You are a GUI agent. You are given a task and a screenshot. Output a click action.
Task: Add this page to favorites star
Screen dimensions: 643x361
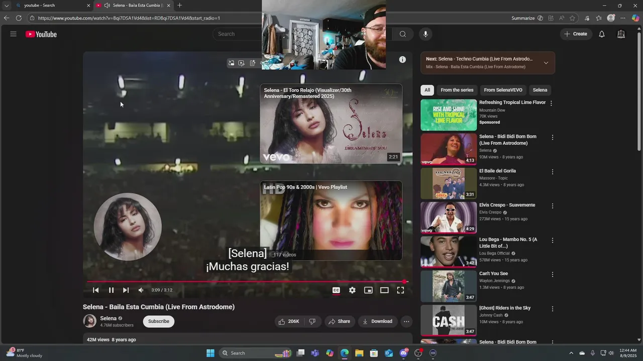point(572,18)
